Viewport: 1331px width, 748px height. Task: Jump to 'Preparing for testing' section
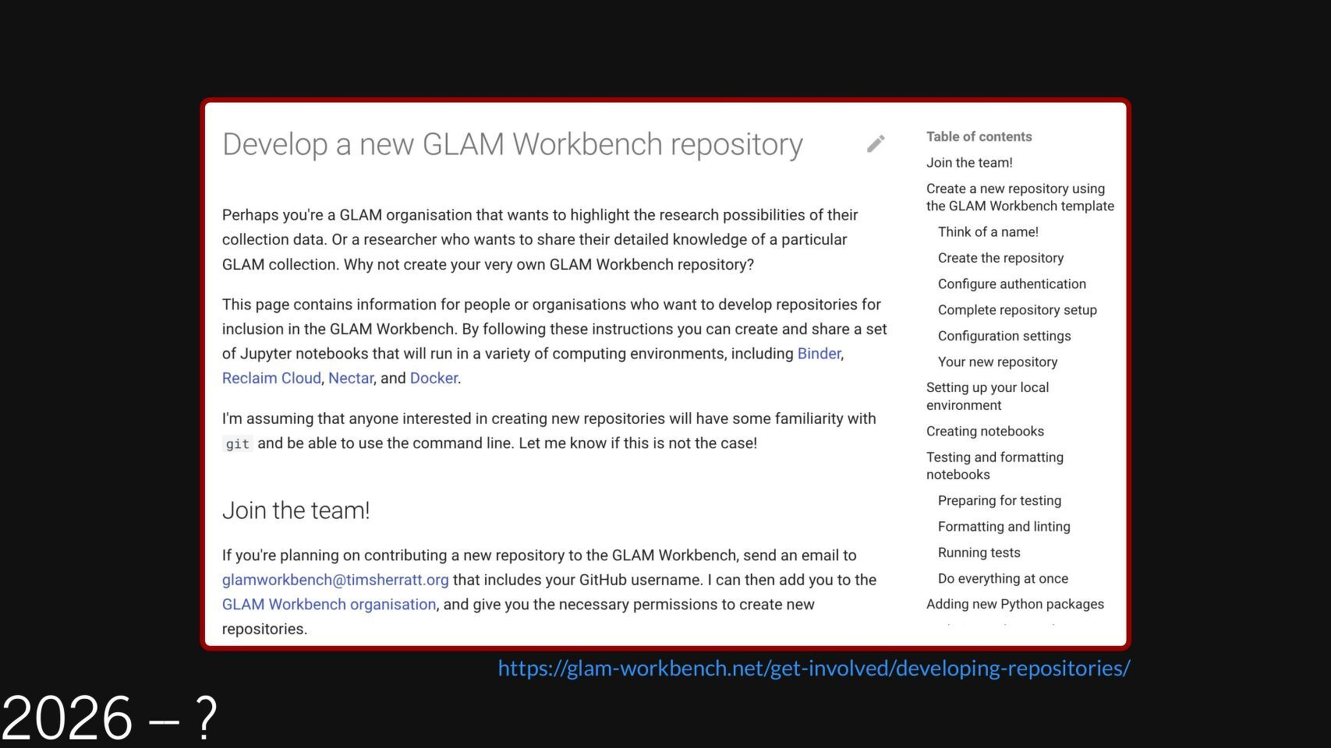coord(1000,501)
